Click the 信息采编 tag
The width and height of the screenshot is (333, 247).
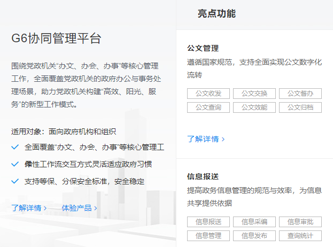(x=254, y=222)
